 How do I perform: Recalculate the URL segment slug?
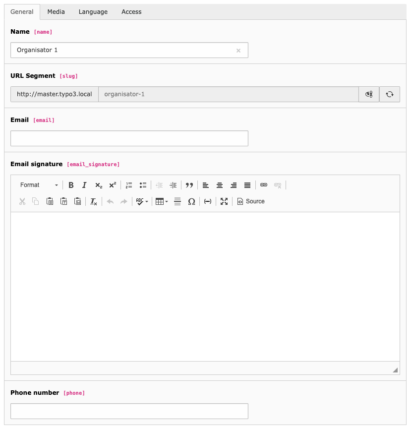click(x=390, y=94)
